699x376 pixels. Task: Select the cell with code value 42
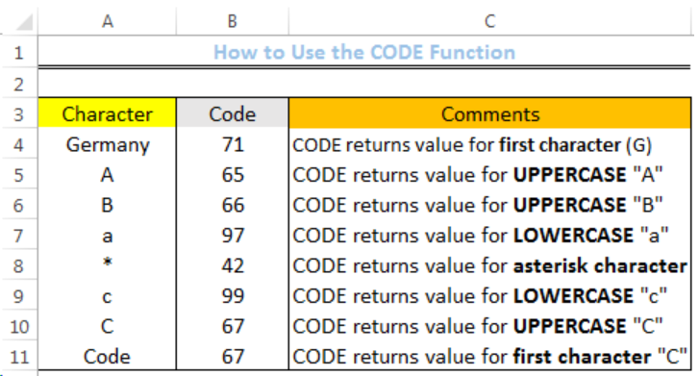pos(233,265)
